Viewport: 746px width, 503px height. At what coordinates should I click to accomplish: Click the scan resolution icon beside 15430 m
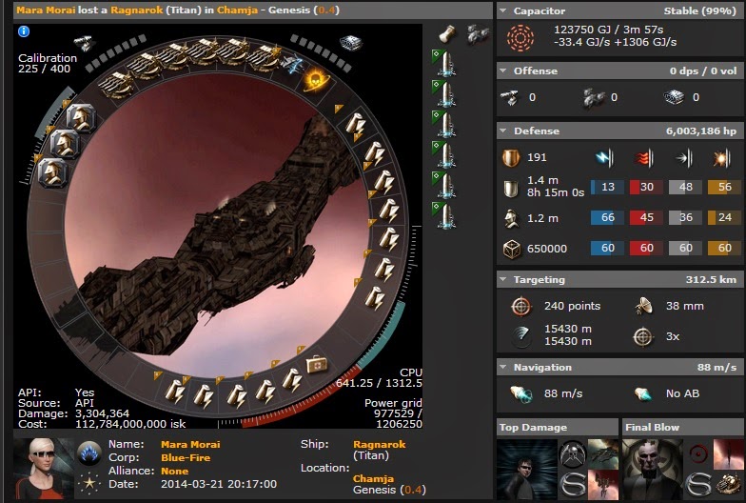(x=521, y=335)
